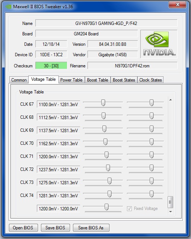Screen dimensions: 191x239
Task: Click CLK 68 maximum voltage slider handle
Action: coord(152,116)
